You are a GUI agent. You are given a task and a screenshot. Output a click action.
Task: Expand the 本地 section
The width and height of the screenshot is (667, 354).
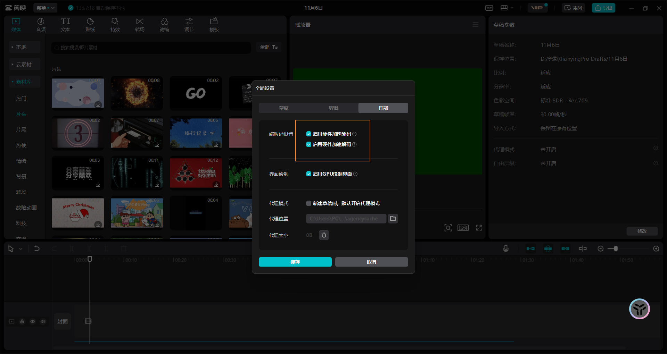(x=25, y=47)
